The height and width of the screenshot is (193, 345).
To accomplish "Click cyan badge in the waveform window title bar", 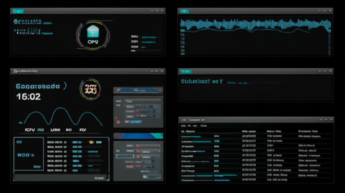I will [184, 11].
